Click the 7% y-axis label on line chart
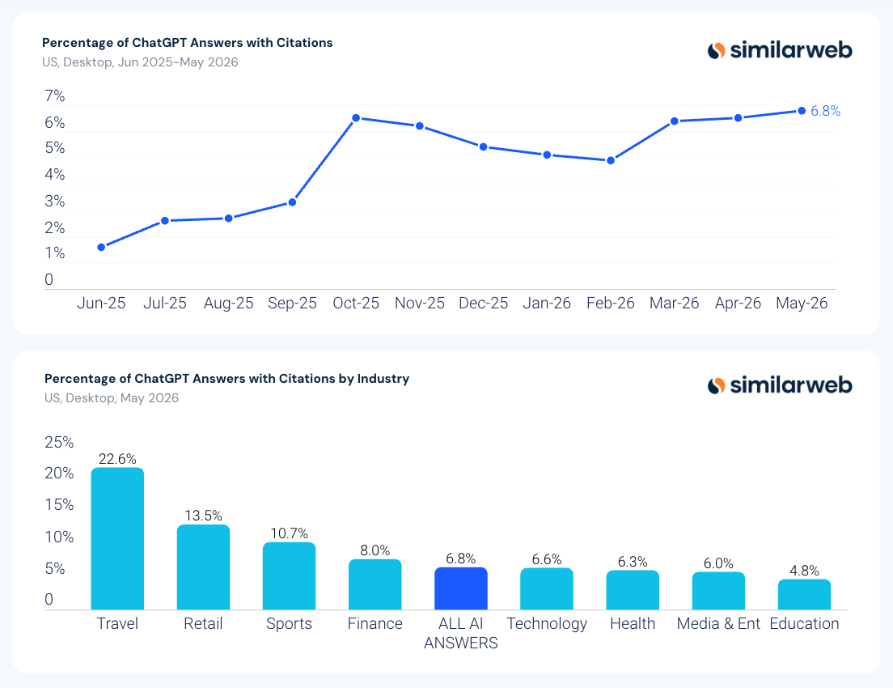893x688 pixels. [x=55, y=96]
